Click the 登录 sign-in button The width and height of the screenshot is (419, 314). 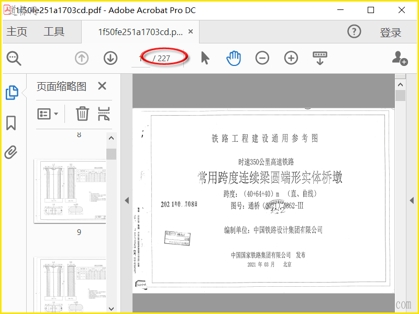(x=390, y=32)
